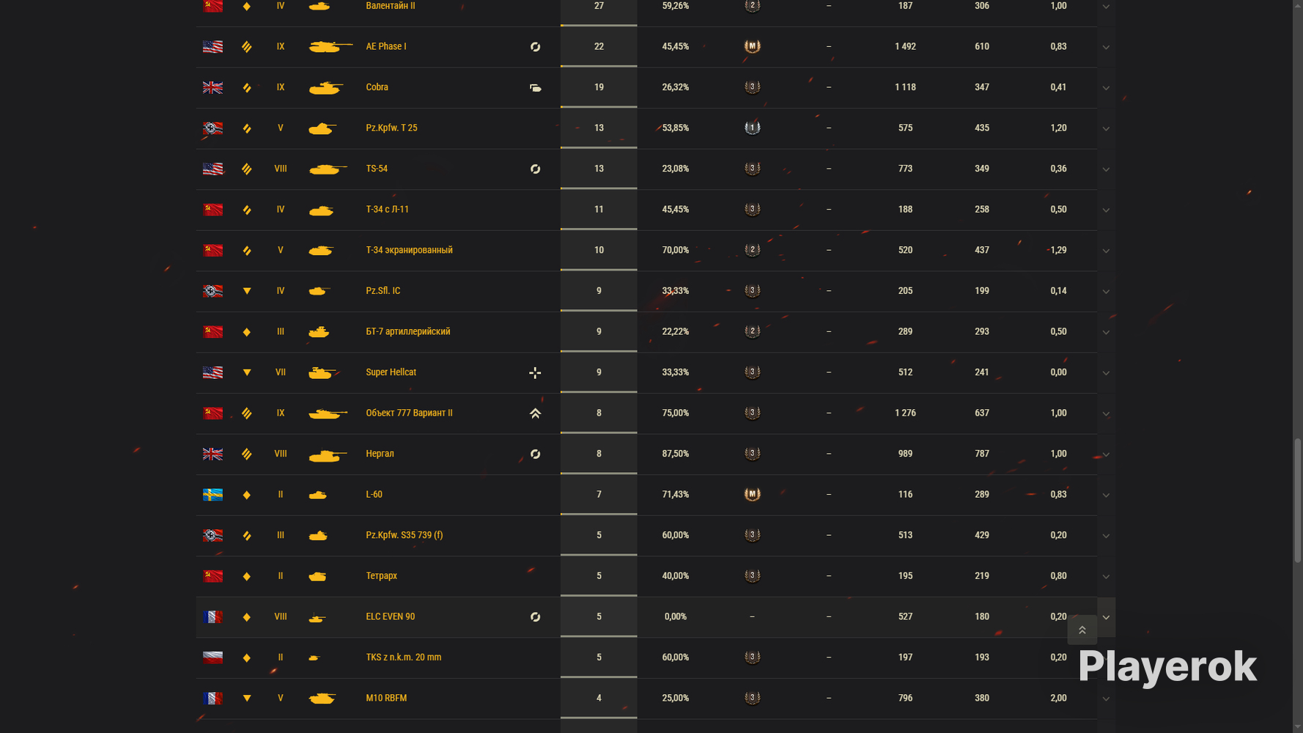Click the scroll-to-top double chevron button
Viewport: 1303px width, 733px height.
pos(1082,630)
